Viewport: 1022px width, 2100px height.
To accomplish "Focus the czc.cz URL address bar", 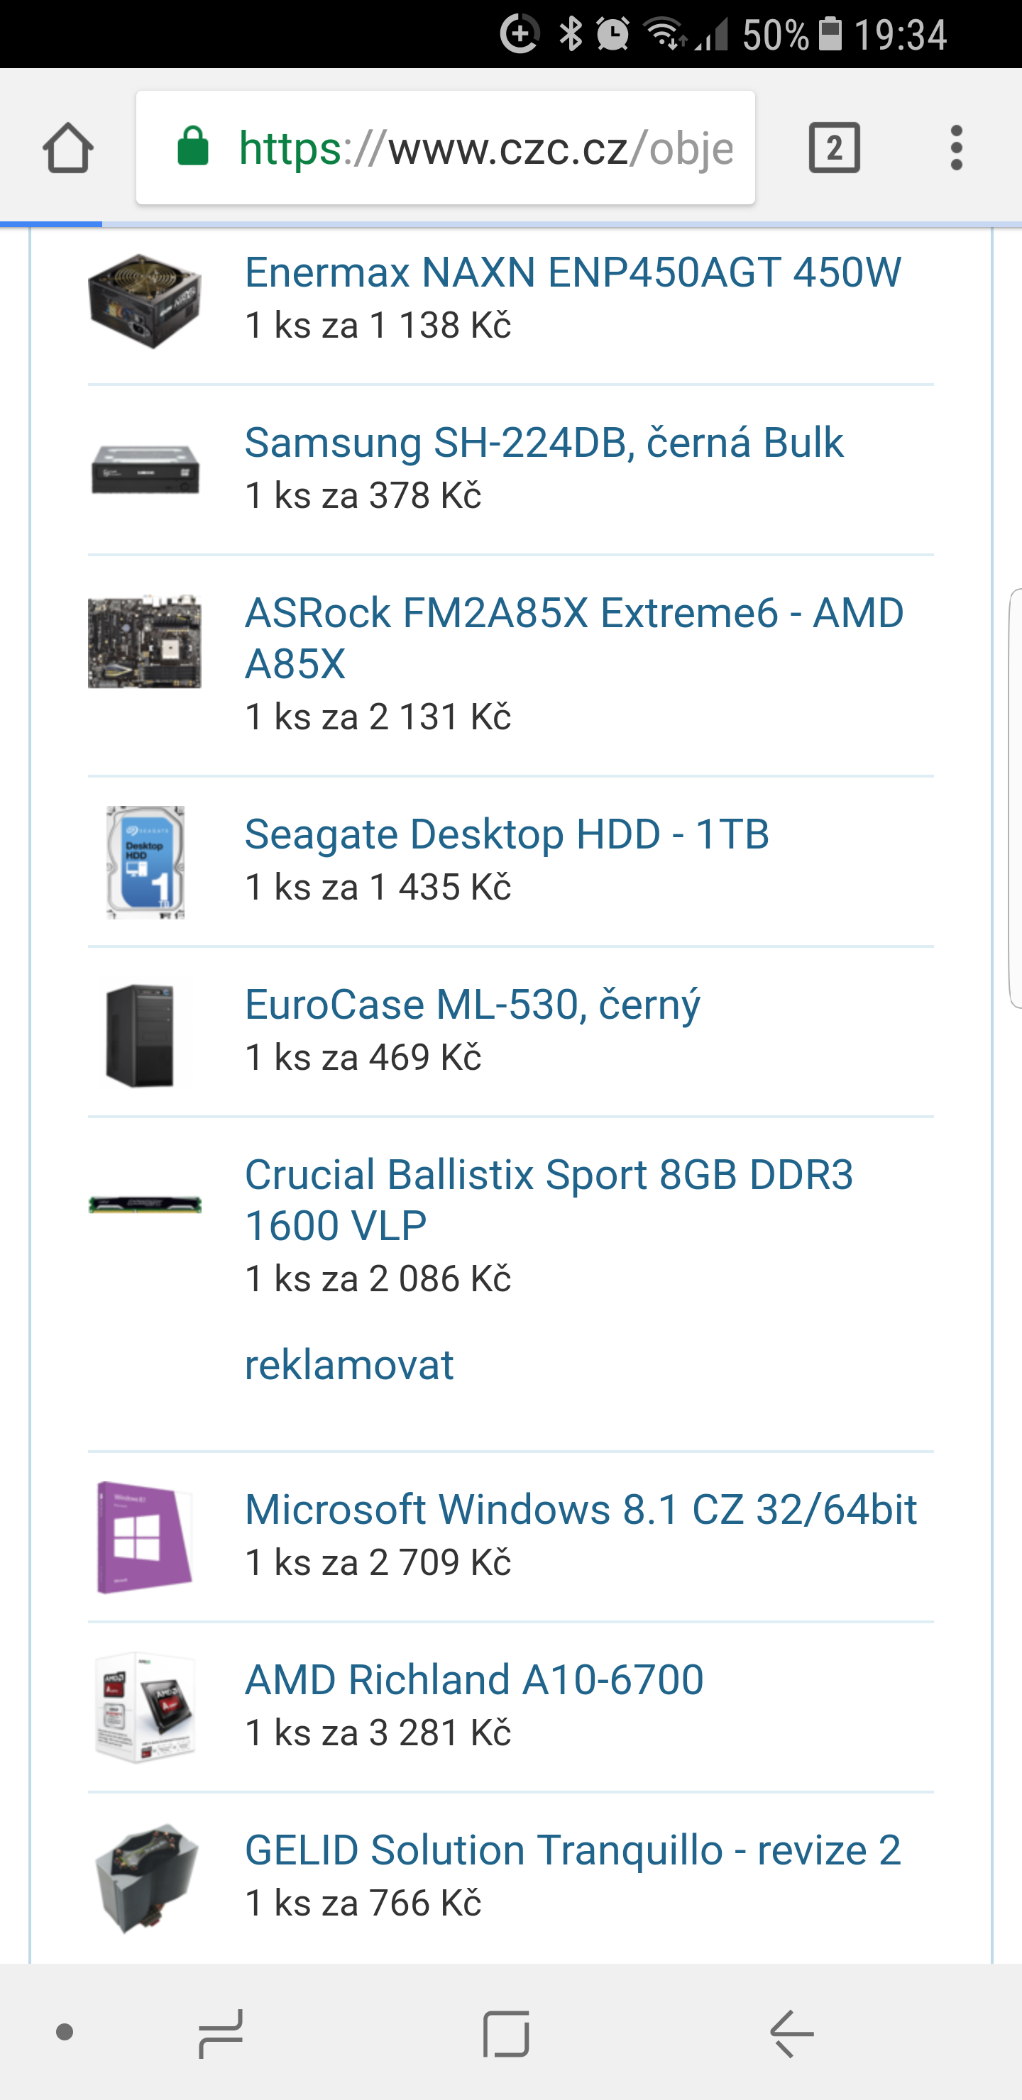I will [x=485, y=148].
